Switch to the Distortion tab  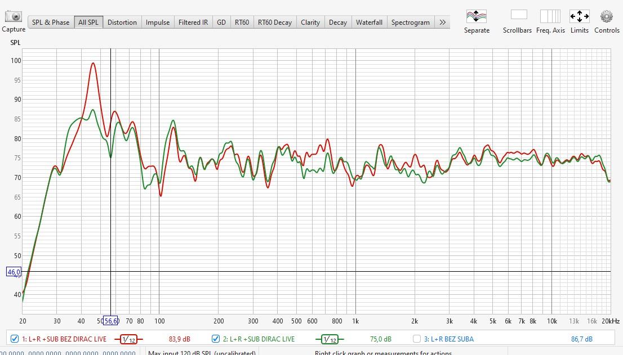(x=122, y=23)
